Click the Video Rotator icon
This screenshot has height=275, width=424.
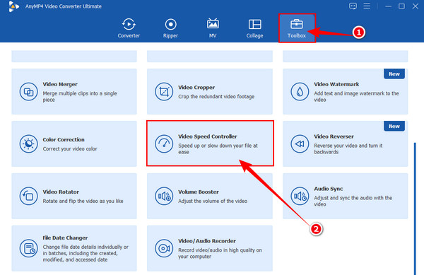pyautogui.click(x=28, y=196)
